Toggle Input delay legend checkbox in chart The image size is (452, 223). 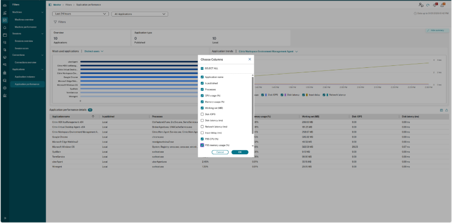tap(304, 94)
